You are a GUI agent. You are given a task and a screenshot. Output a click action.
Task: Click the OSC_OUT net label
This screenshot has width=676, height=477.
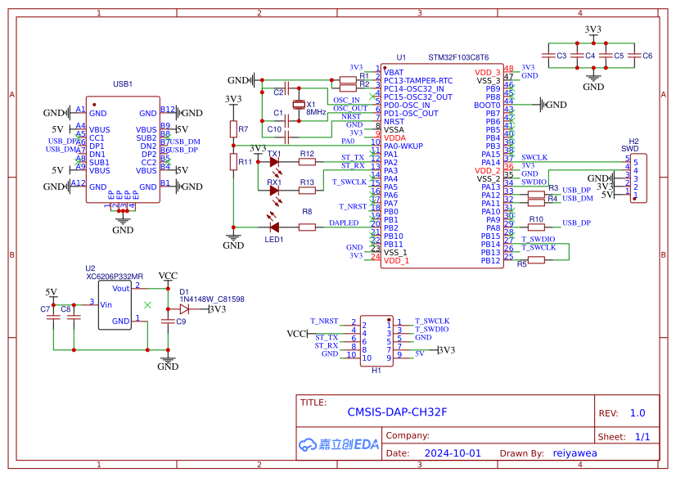(x=350, y=109)
